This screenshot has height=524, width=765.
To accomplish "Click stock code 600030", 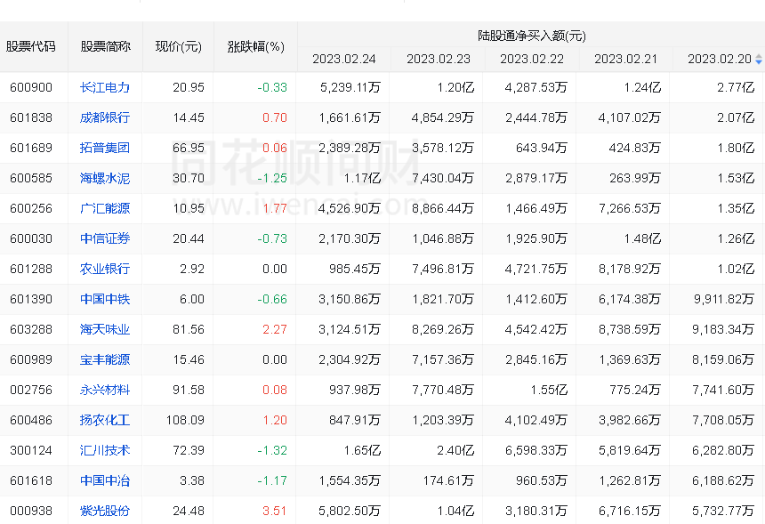I will [31, 238].
